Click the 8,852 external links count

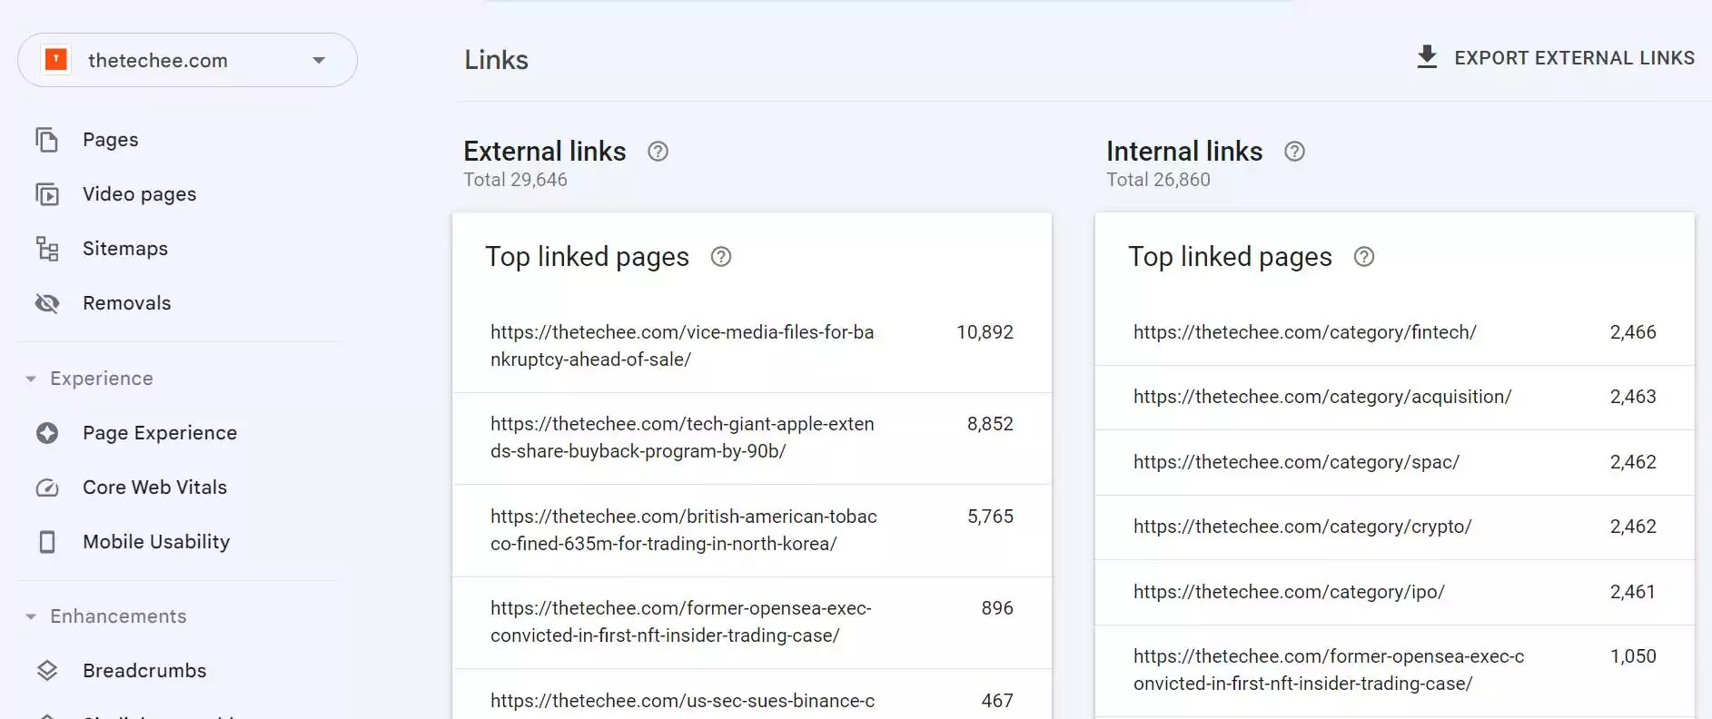pos(990,424)
